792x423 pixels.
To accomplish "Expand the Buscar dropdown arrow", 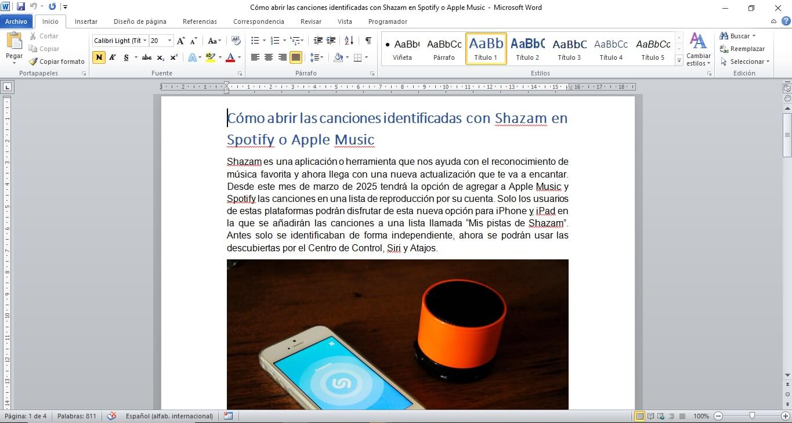I will pyautogui.click(x=754, y=36).
